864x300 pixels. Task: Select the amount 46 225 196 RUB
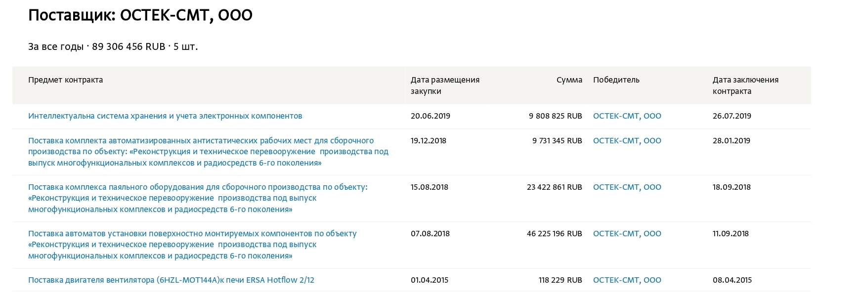tap(555, 234)
